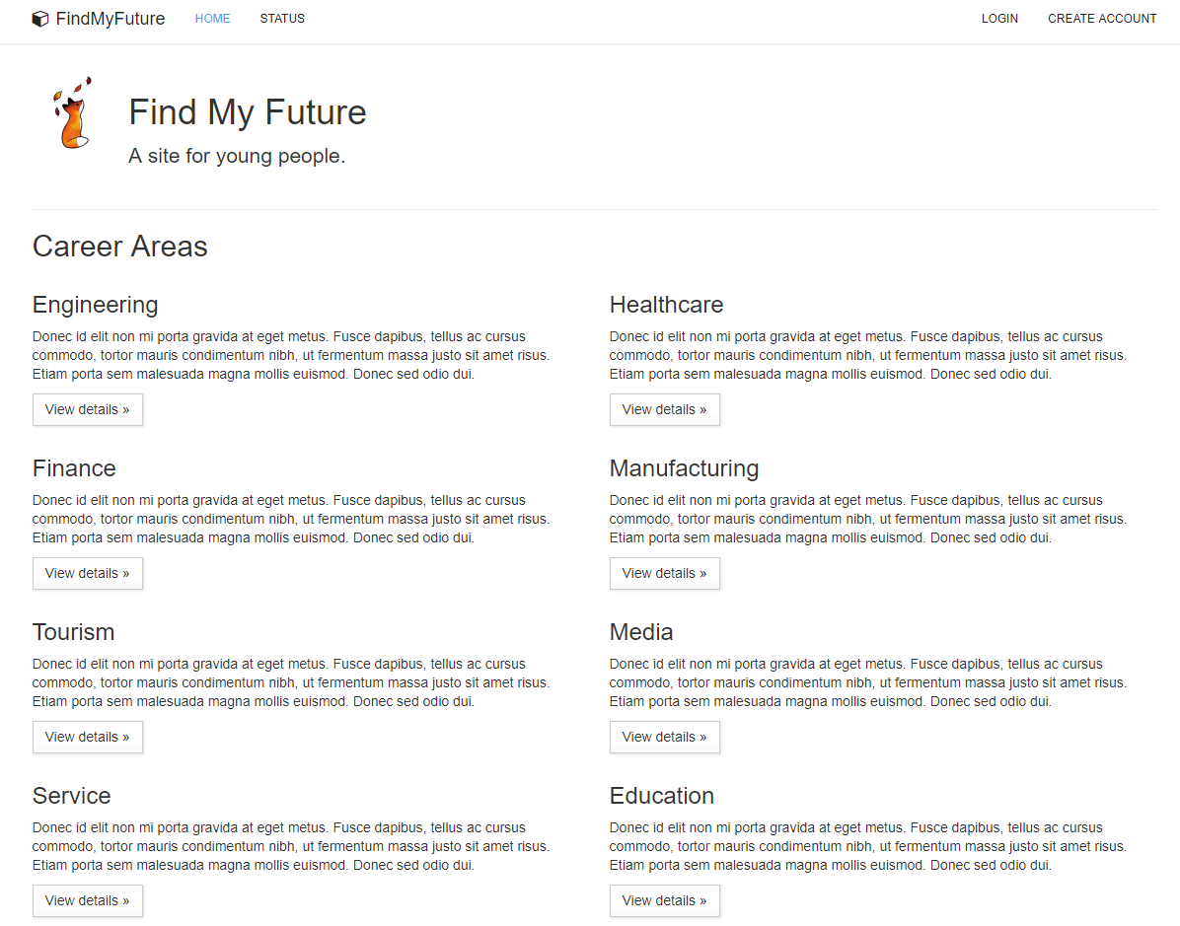Viewport: 1180px width, 926px height.
Task: View details for Education careers
Action: [x=664, y=900]
